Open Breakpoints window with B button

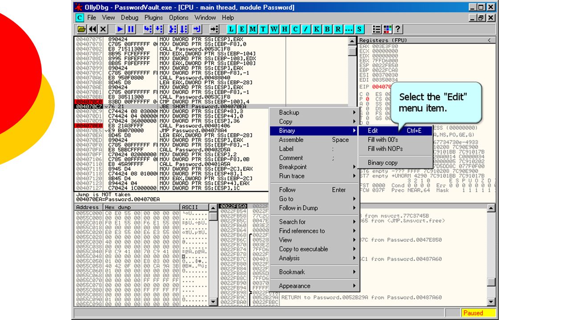tap(328, 29)
